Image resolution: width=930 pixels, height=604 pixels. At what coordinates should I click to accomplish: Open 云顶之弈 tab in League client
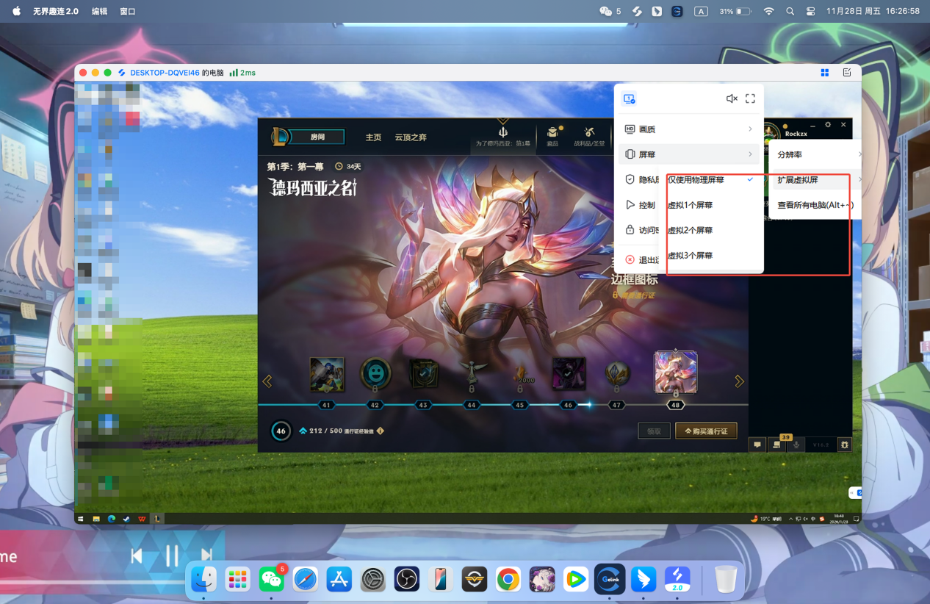pyautogui.click(x=411, y=137)
